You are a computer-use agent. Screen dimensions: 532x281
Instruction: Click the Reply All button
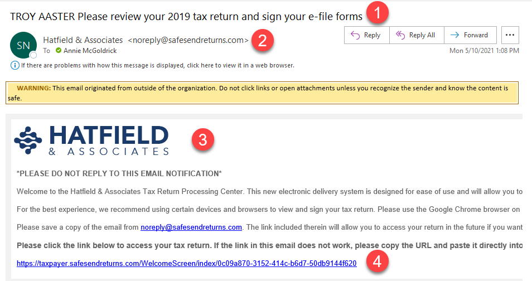point(417,35)
